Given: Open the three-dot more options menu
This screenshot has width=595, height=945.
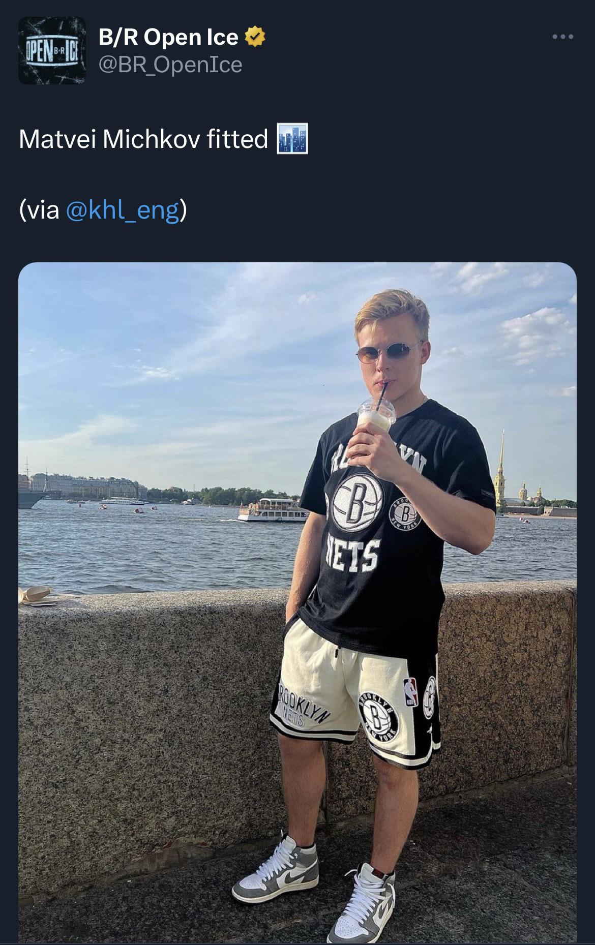Looking at the screenshot, I should [563, 37].
